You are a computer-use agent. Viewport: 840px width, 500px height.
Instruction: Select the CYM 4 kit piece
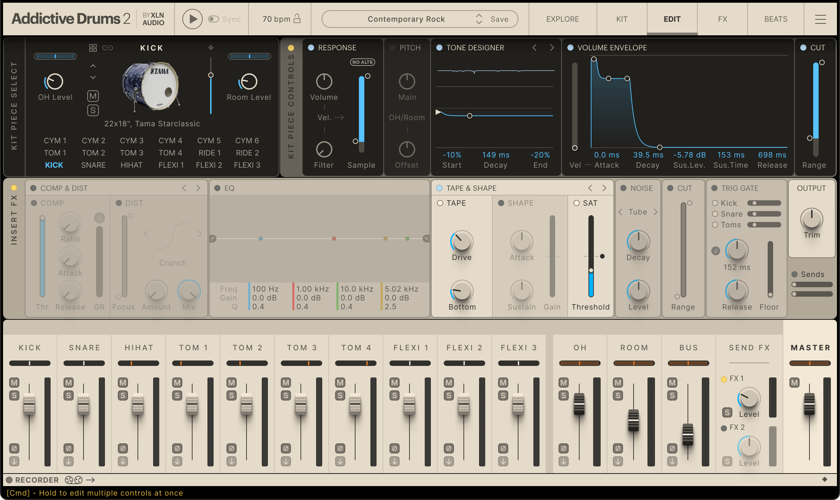(x=170, y=141)
